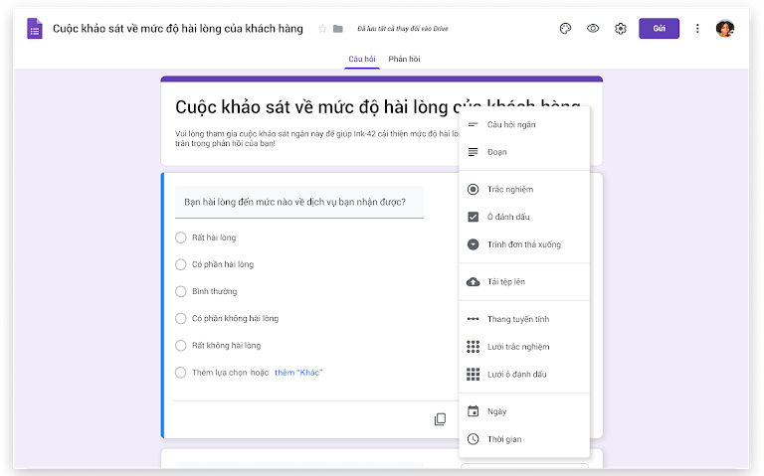Select Ô đánh dấu checkbox question type
Viewport: 764px width, 476px height.
click(507, 217)
